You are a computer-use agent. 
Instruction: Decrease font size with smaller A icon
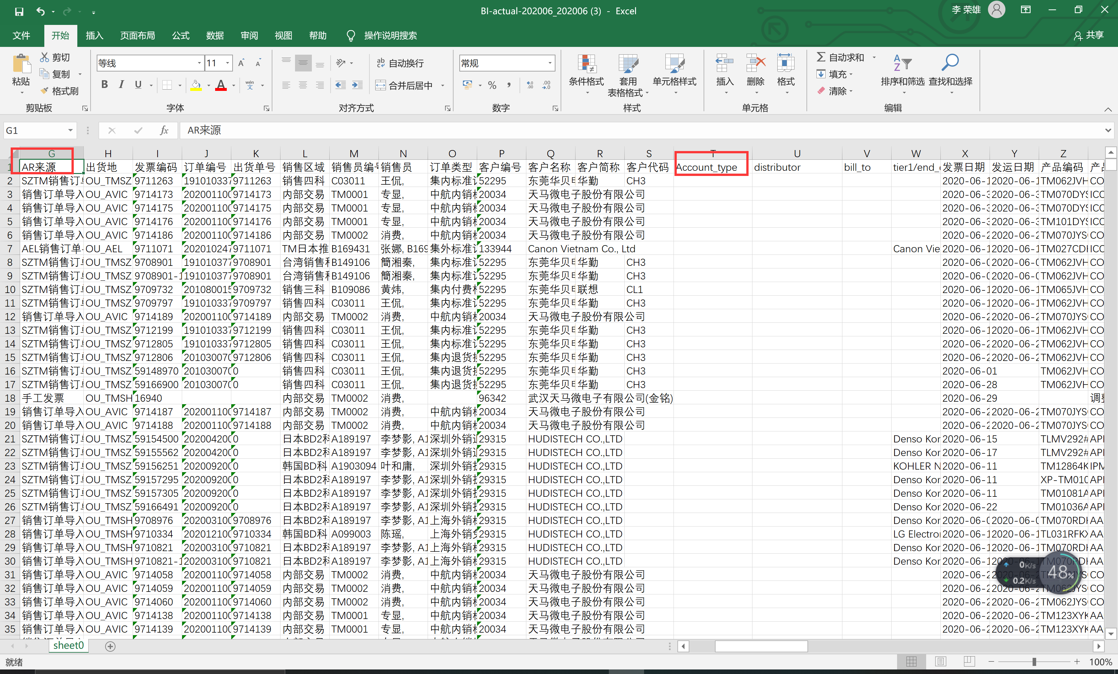[258, 63]
